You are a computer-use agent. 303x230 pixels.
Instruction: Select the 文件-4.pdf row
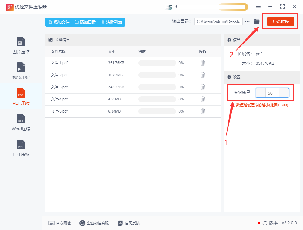(x=133, y=99)
